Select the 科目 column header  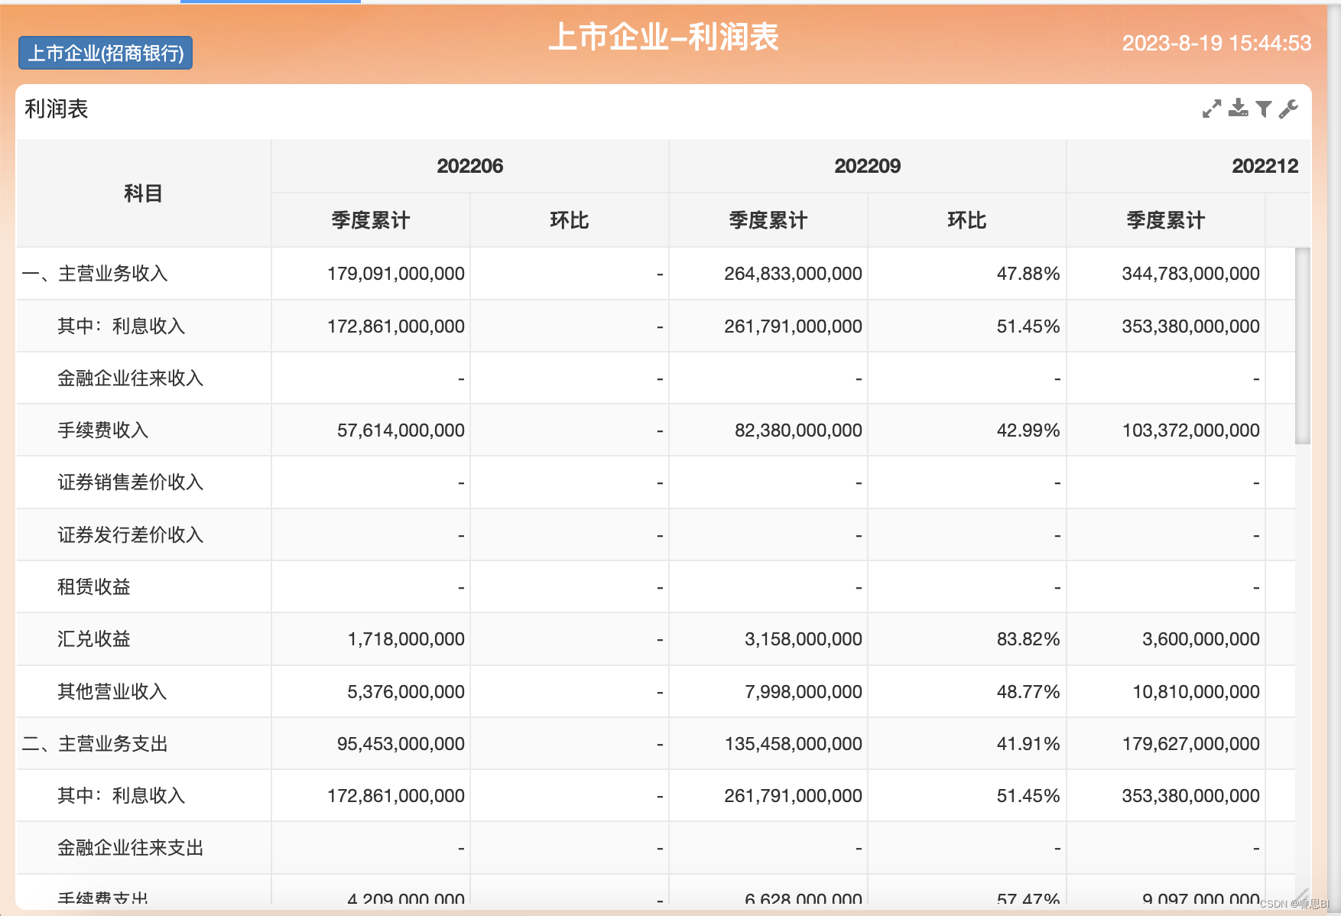tap(143, 193)
